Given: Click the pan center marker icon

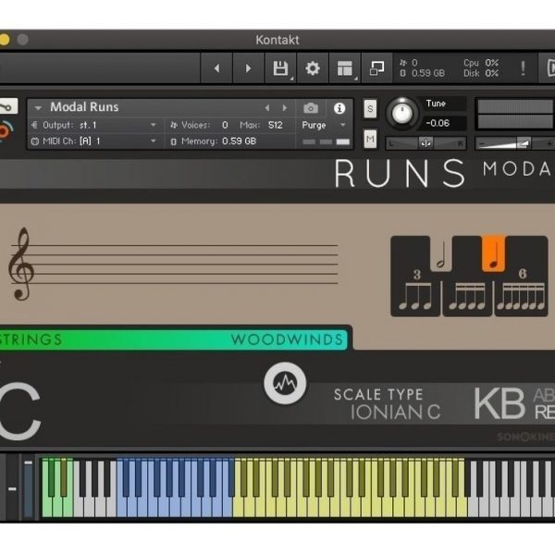Looking at the screenshot, I should click(425, 143).
